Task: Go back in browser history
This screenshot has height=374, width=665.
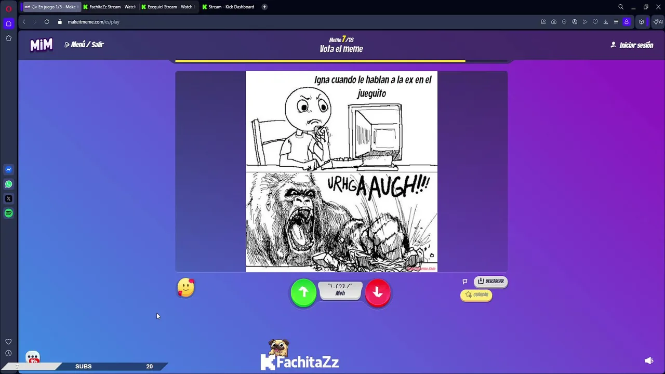Action: click(24, 22)
